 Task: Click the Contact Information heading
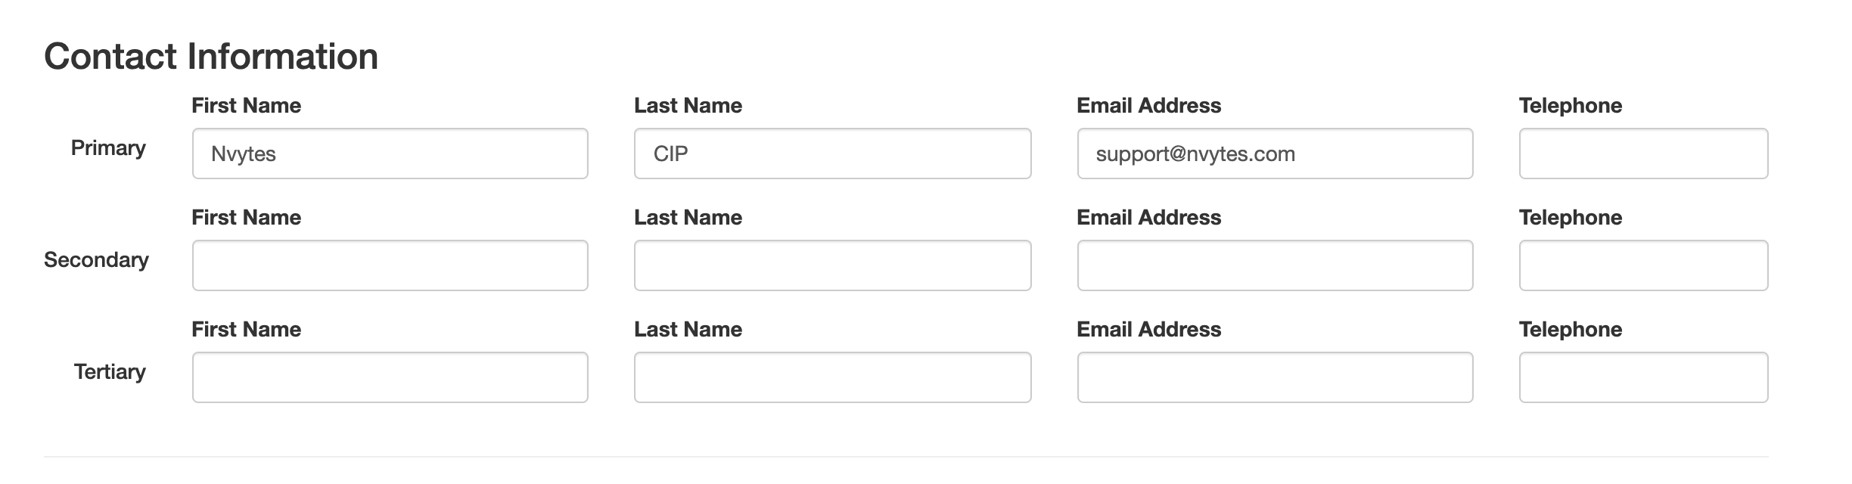[211, 57]
